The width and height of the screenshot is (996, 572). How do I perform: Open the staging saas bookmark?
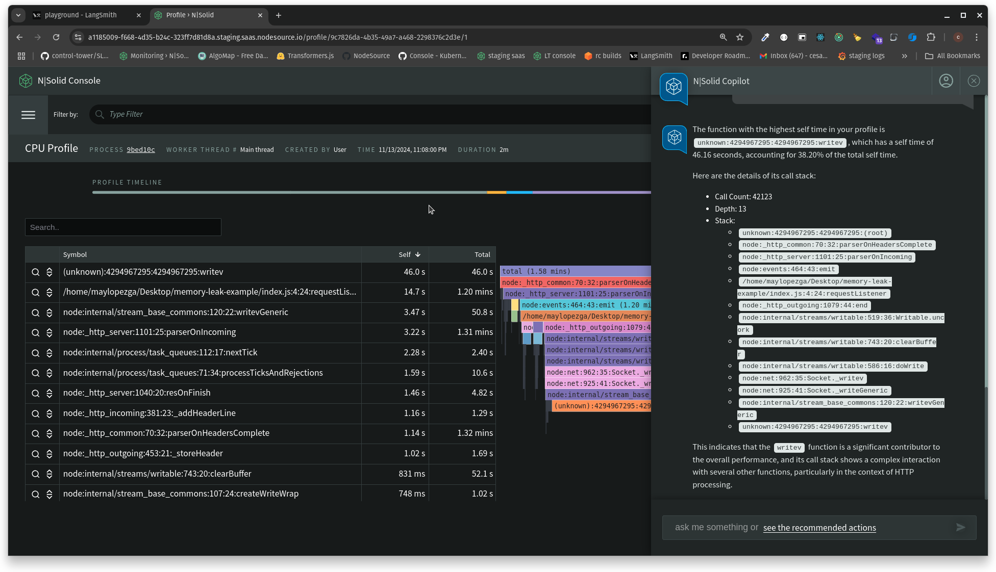click(501, 56)
